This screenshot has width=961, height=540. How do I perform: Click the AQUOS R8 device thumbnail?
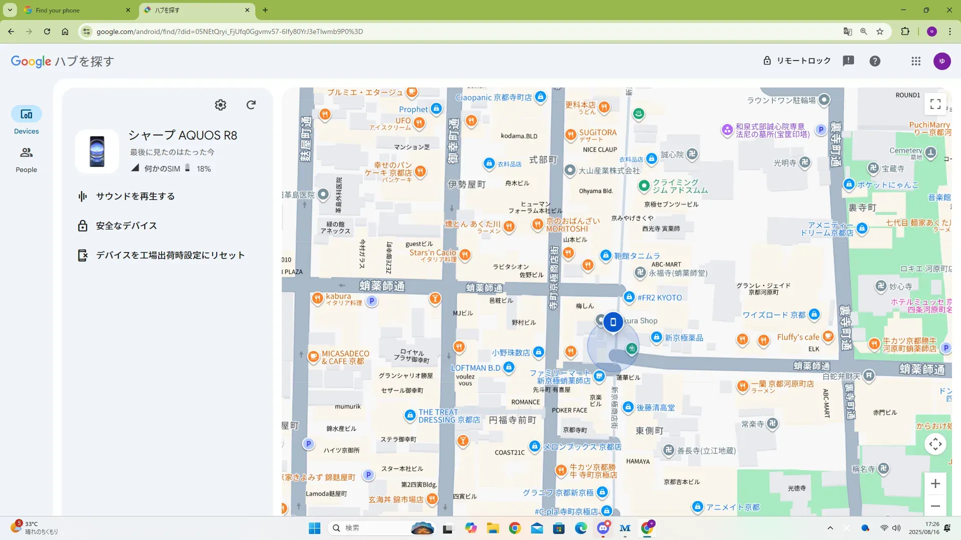(x=97, y=151)
